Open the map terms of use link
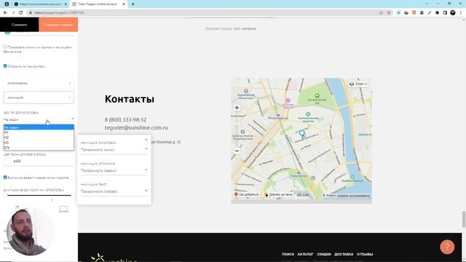The image size is (466, 262). (x=353, y=195)
